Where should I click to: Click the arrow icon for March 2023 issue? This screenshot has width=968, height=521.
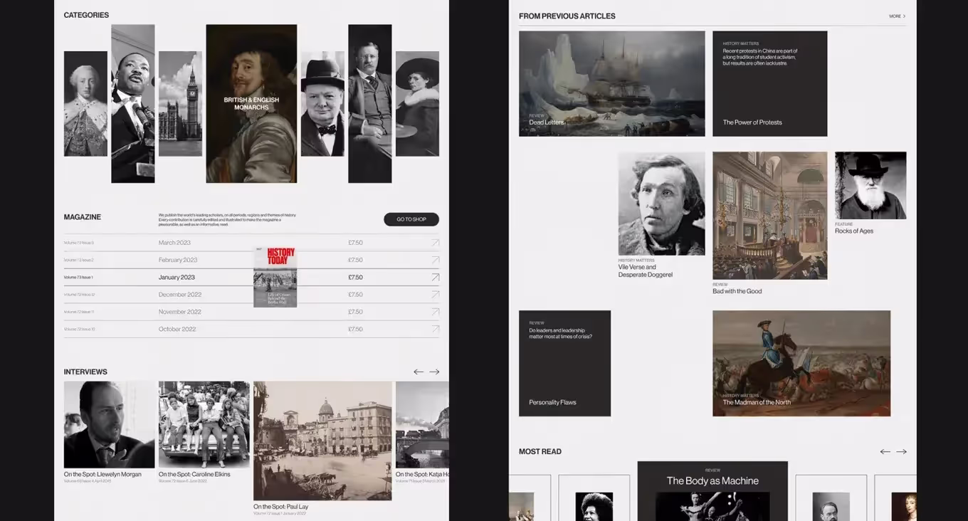click(x=435, y=243)
